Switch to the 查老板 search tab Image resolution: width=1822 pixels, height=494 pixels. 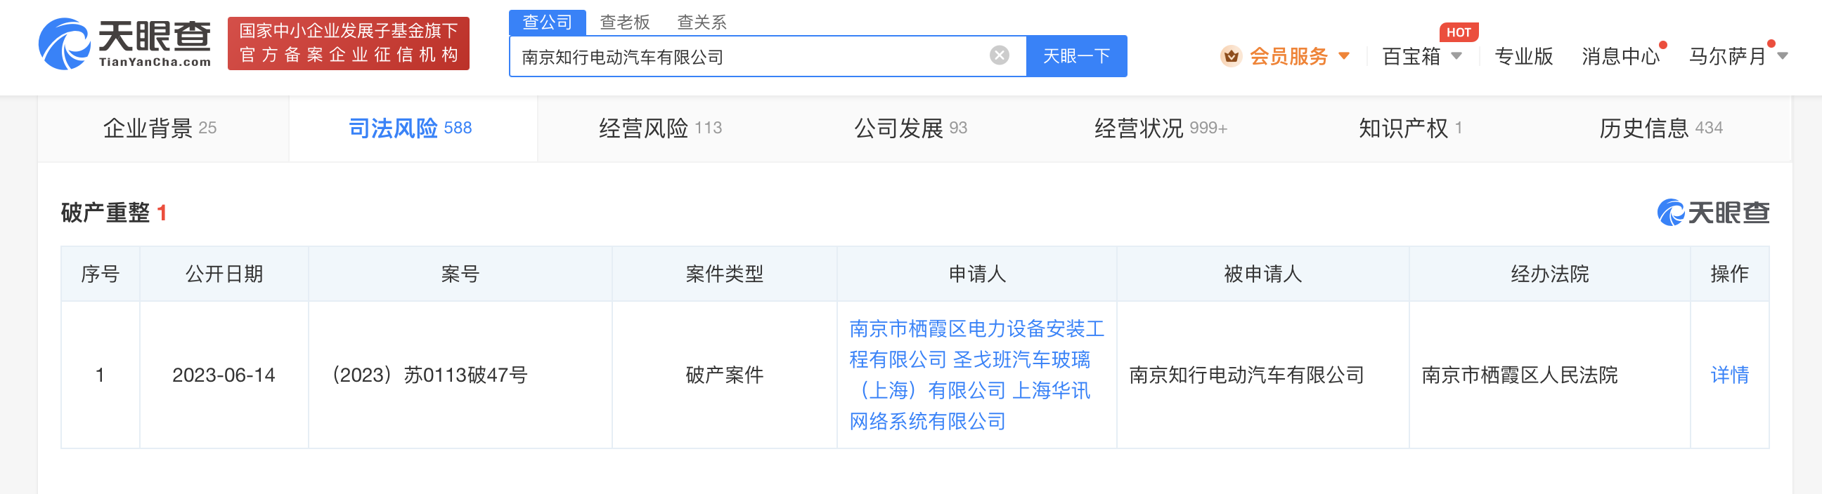click(x=624, y=22)
